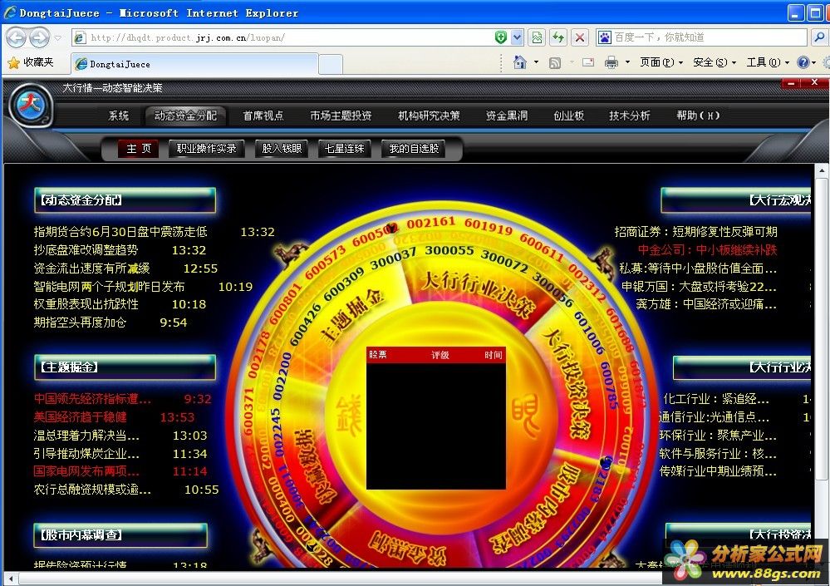Screen dimensions: 830x586
Task: Click the printer icon
Action: point(611,62)
